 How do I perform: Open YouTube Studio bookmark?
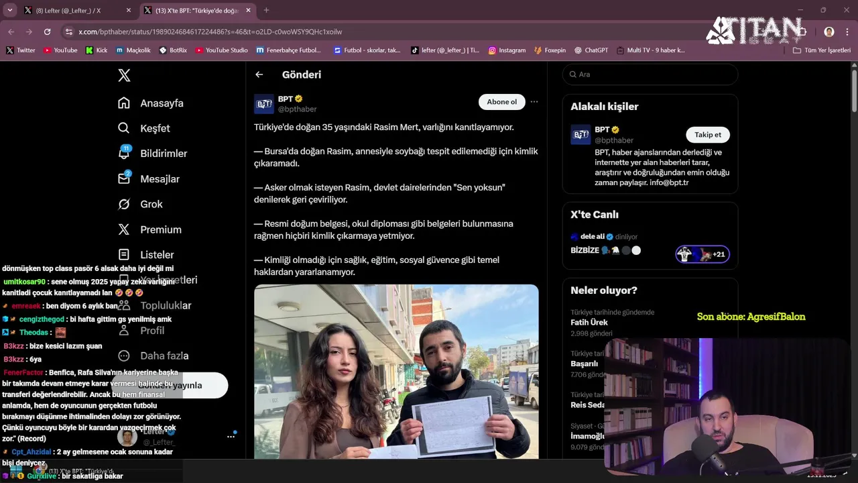(221, 50)
